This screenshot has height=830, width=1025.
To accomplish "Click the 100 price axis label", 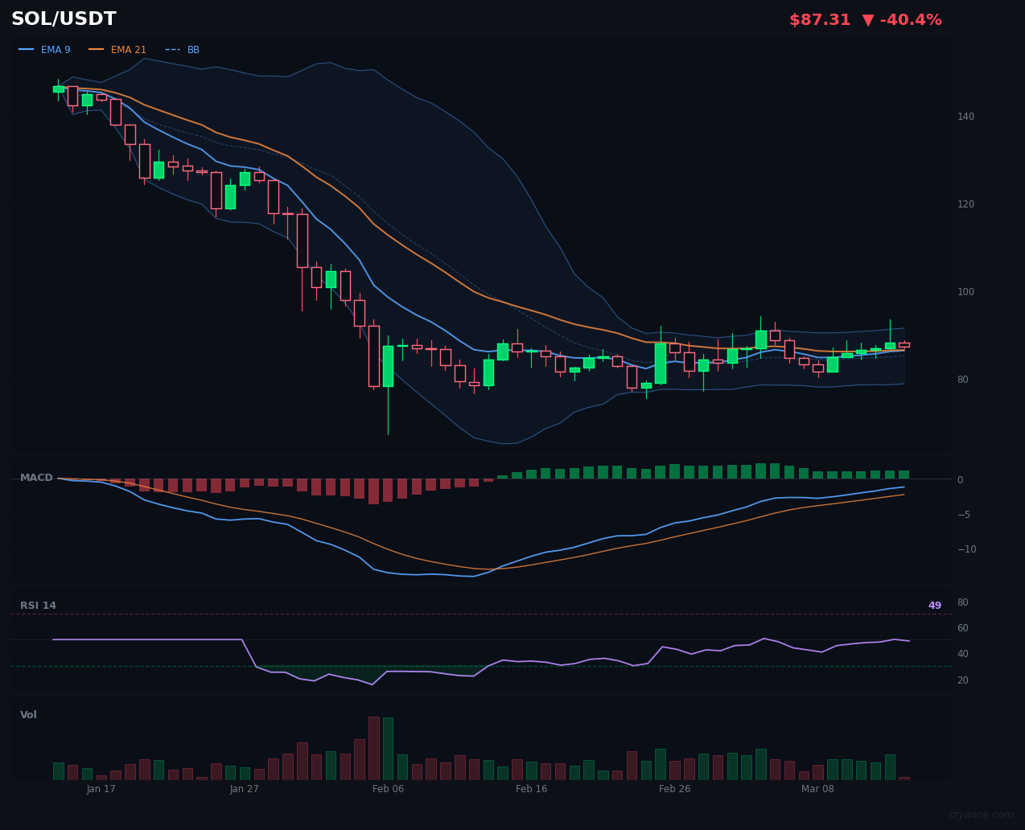I will (x=965, y=292).
